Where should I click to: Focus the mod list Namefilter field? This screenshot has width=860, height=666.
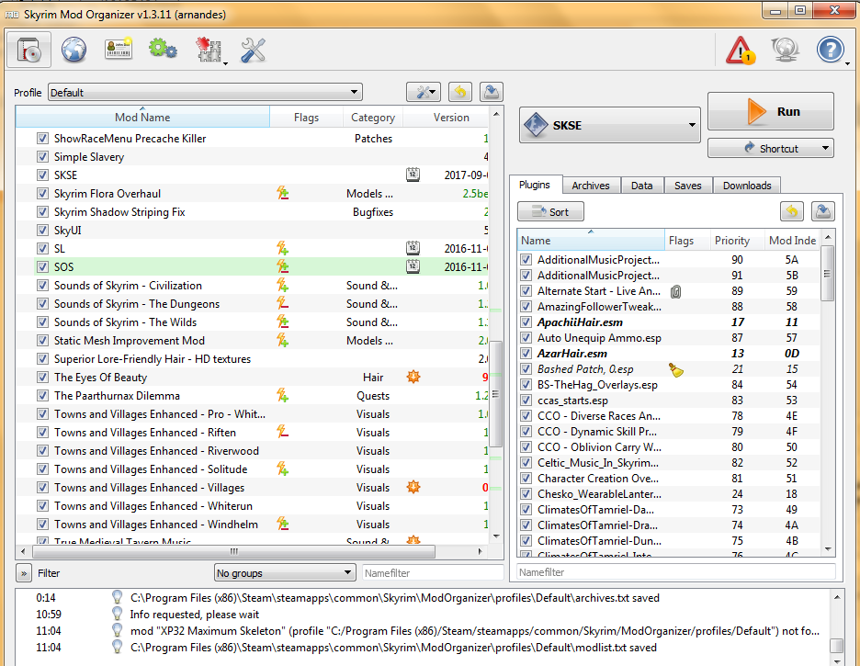[x=434, y=573]
